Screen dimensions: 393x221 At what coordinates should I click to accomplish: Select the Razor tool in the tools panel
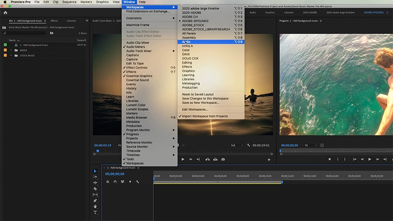[x=95, y=189]
